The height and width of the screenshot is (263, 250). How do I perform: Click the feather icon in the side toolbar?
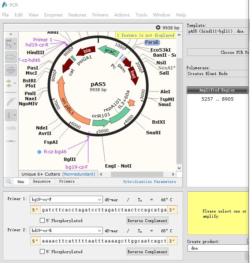(x=11, y=102)
